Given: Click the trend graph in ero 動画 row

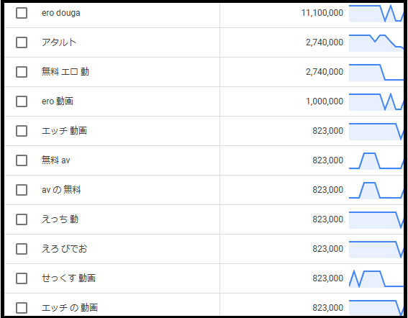Looking at the screenshot, I should [376, 101].
